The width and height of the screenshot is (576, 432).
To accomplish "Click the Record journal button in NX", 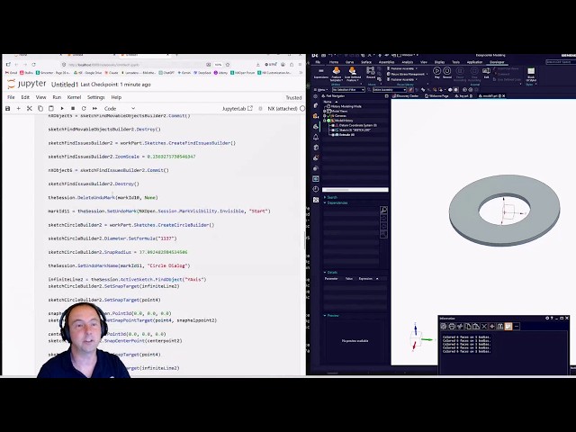I will pyautogui.click(x=447, y=72).
